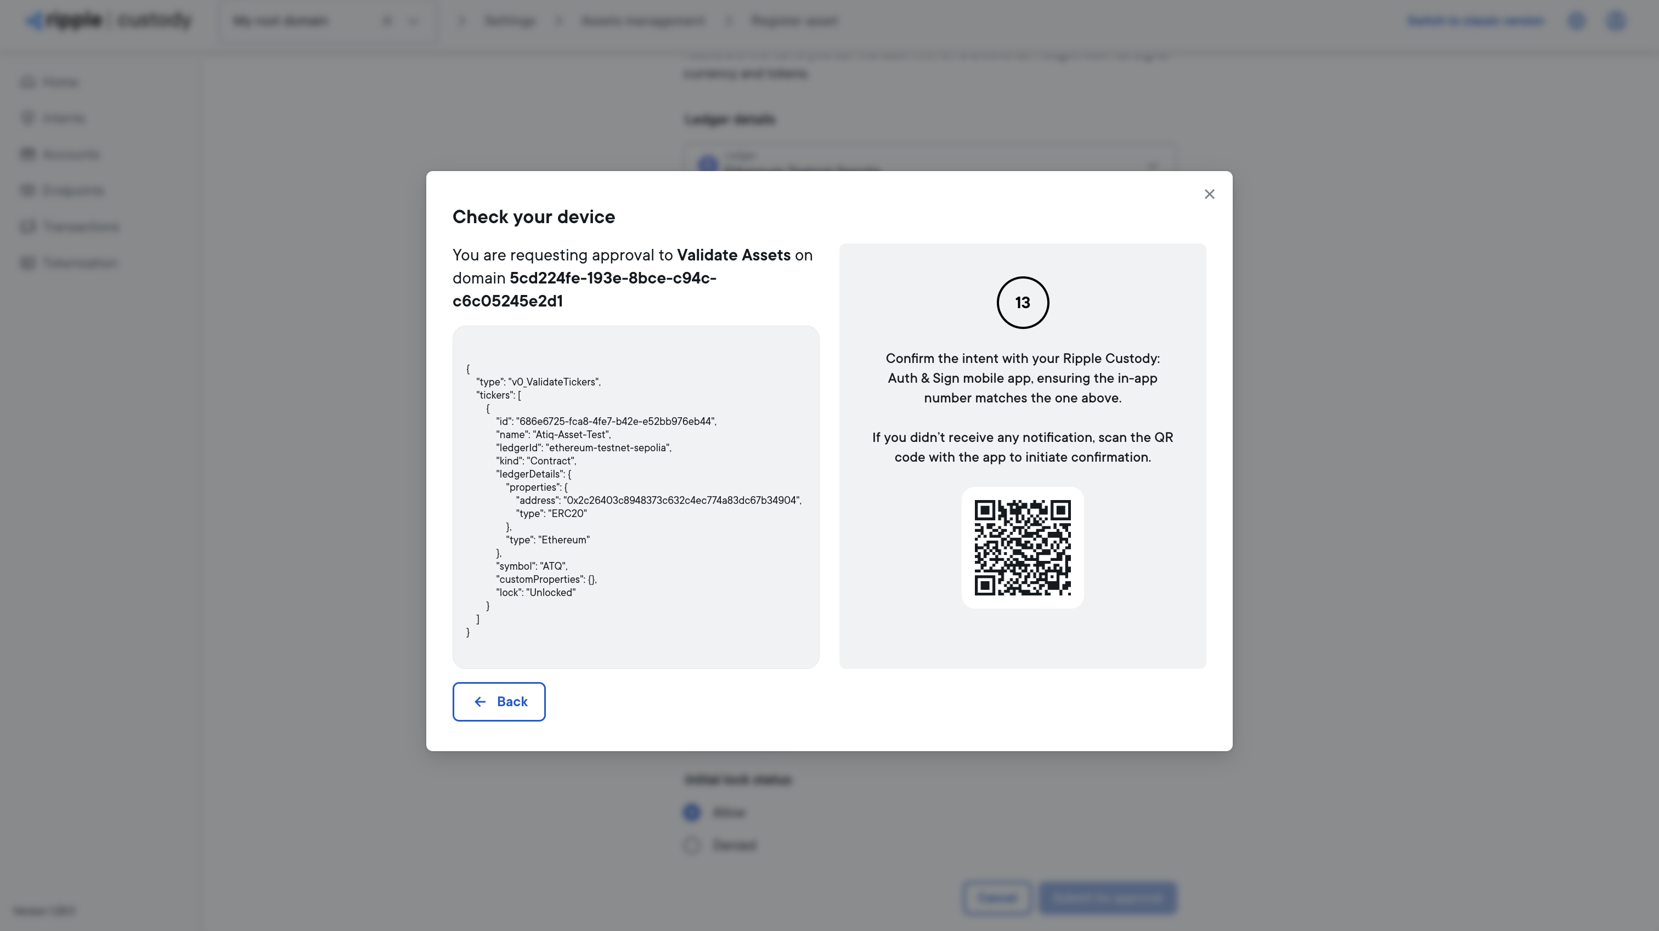1659x931 pixels.
Task: Click the "Confirm the intent" instruction paragraph
Action: click(1022, 378)
